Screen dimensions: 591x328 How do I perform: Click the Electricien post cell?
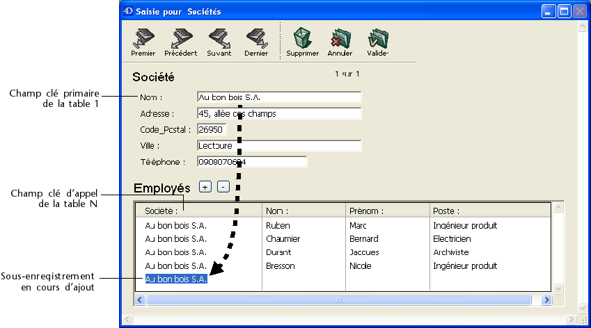(x=452, y=239)
